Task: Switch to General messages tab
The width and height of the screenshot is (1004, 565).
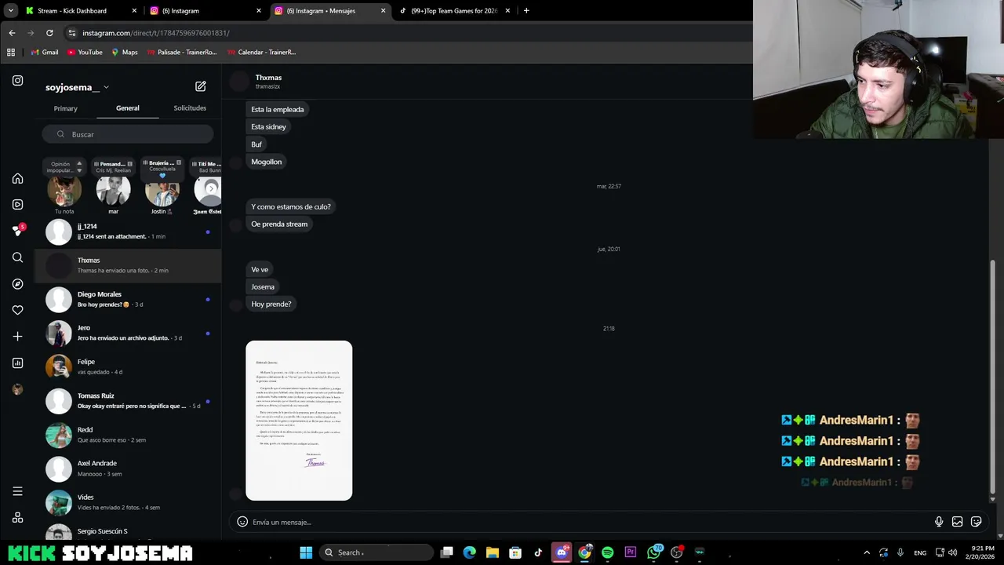Action: pos(128,108)
